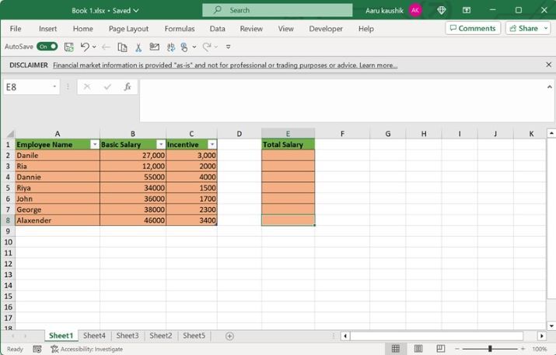Switch to Page Layout view icon
Image resolution: width=556 pixels, height=355 pixels.
(418, 349)
